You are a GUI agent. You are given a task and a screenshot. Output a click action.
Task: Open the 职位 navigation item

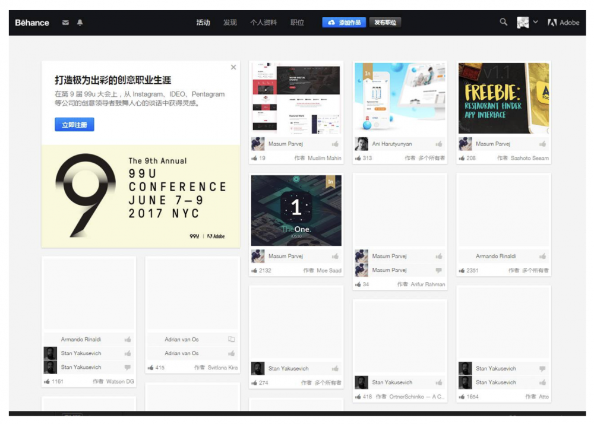click(297, 23)
